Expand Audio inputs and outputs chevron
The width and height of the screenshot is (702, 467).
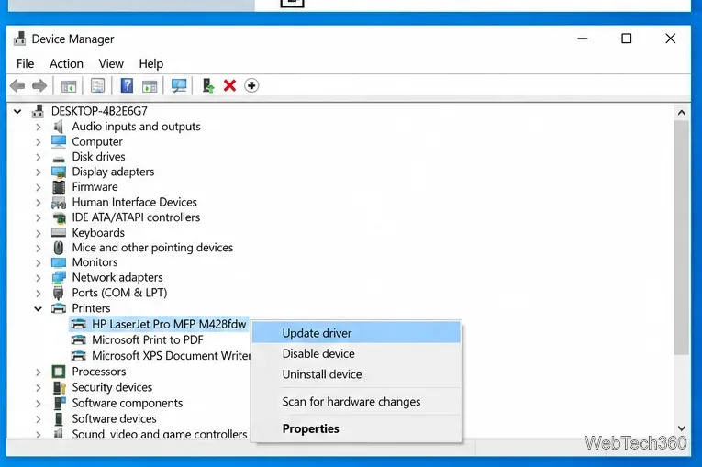tap(38, 128)
